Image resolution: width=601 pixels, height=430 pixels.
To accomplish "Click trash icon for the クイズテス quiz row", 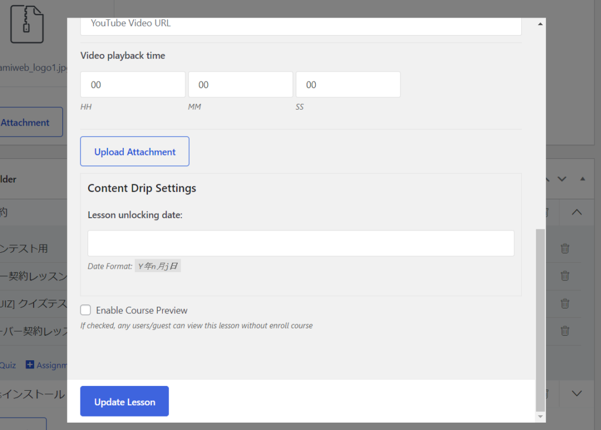I will click(x=565, y=303).
